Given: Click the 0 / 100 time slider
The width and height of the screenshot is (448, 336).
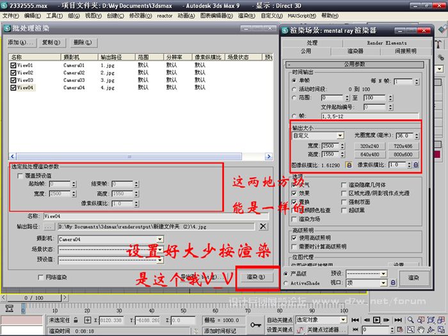Looking at the screenshot, I should click(34, 298).
